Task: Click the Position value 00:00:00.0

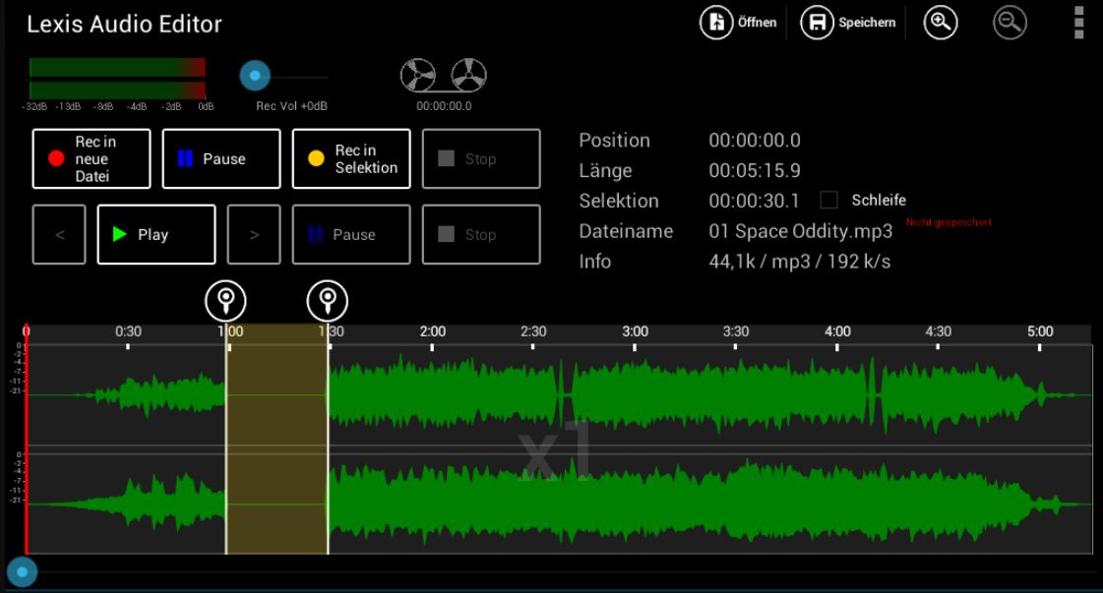Action: pos(755,140)
